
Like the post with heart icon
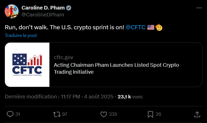point(104,114)
